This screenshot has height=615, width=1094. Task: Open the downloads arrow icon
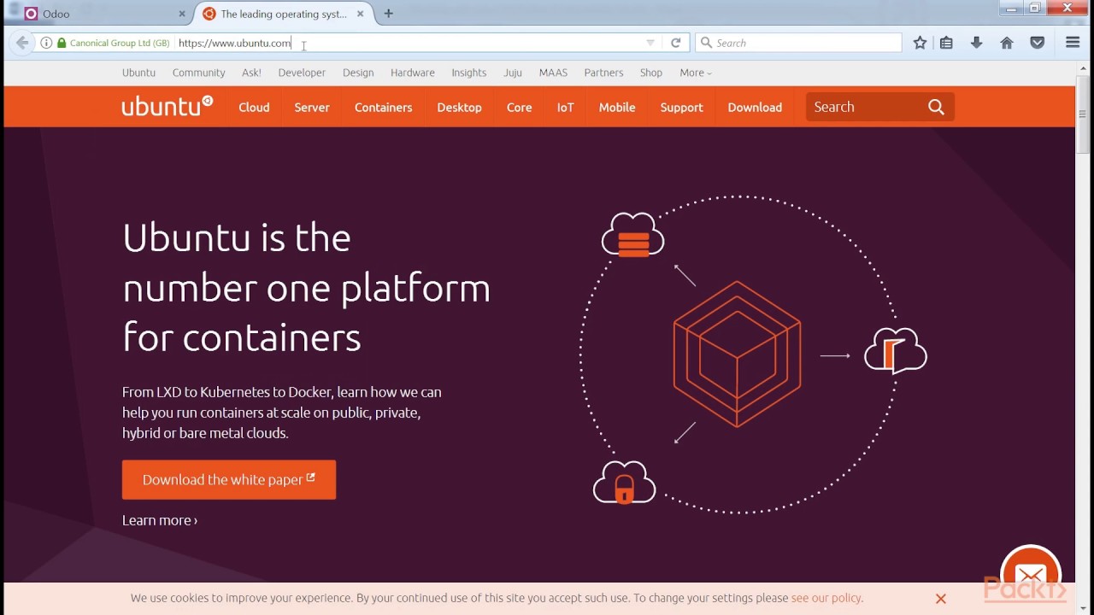[x=976, y=43]
